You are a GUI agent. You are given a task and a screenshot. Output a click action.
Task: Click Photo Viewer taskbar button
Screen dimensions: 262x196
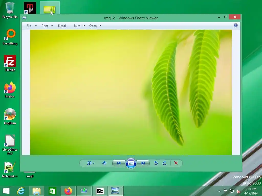pyautogui.click(x=115, y=191)
